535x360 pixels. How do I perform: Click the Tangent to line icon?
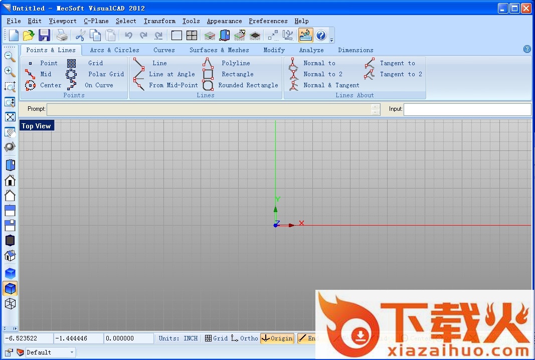click(x=370, y=63)
